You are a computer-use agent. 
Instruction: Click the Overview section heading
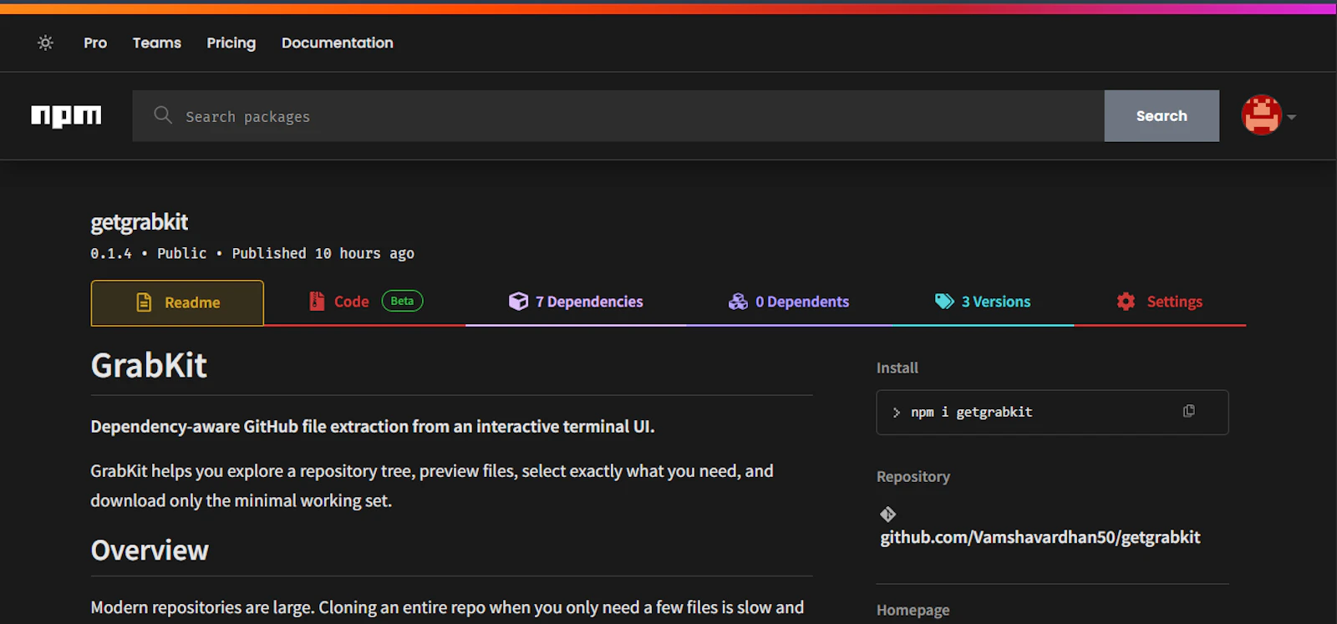[x=150, y=550]
